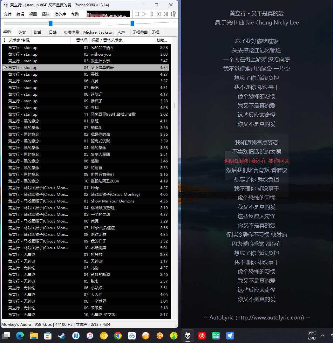333x343 pixels.
Task: Click the 艺术家/专辑 column header
Action: [x=38, y=40]
